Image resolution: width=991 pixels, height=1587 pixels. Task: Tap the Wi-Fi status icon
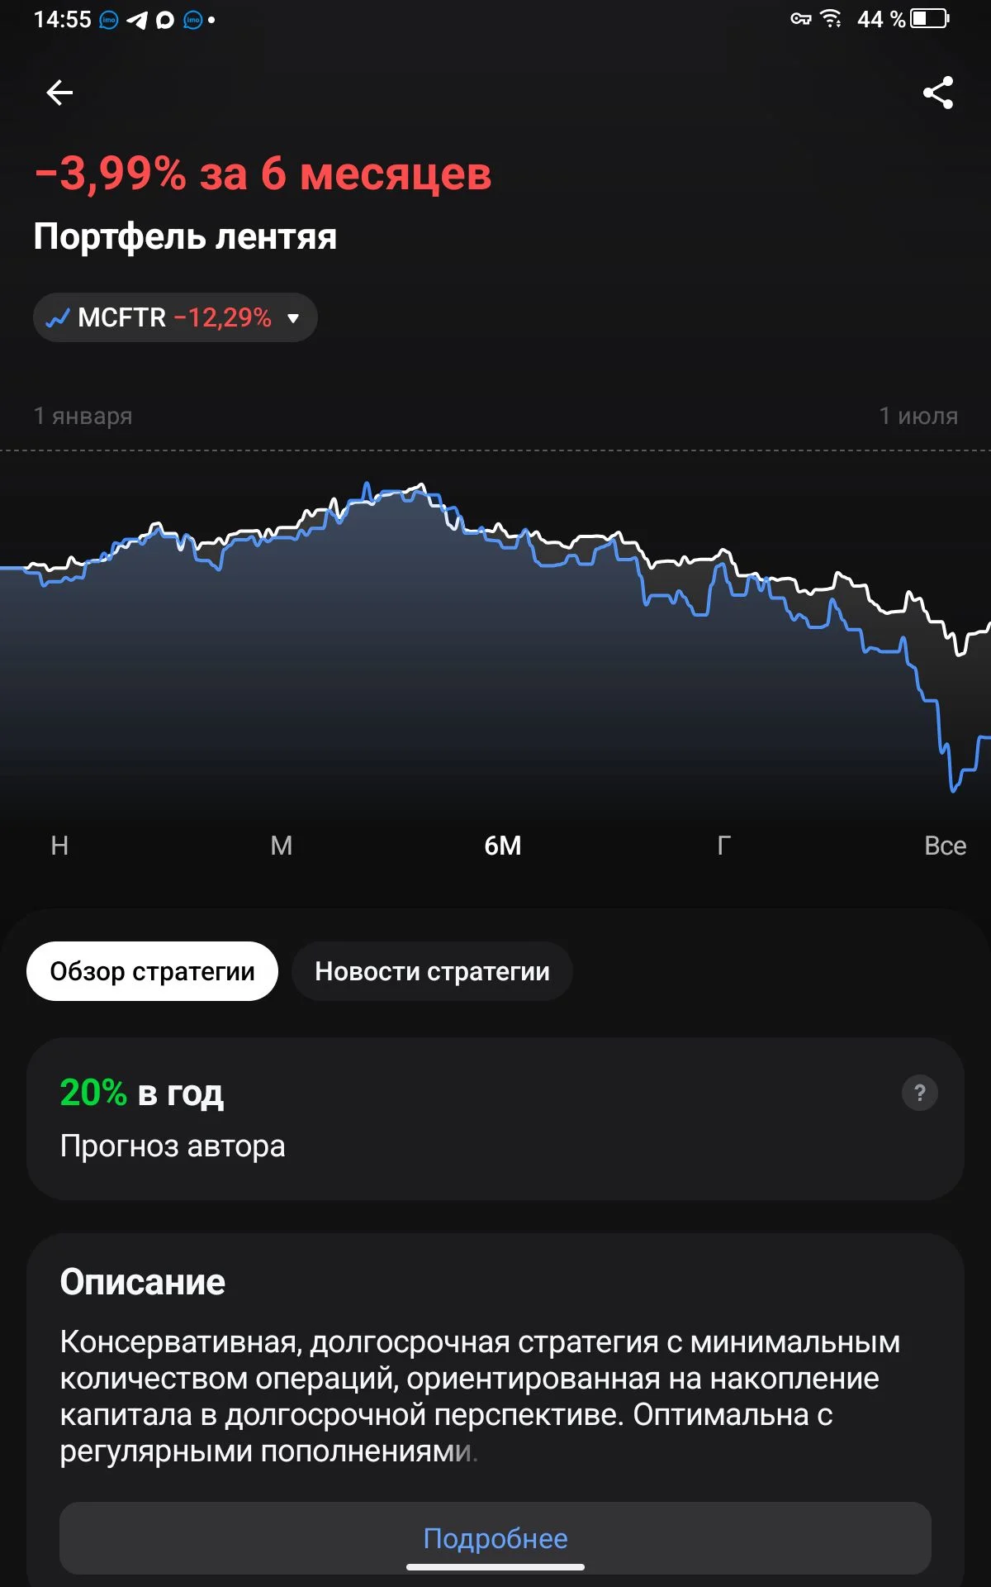pos(831,18)
